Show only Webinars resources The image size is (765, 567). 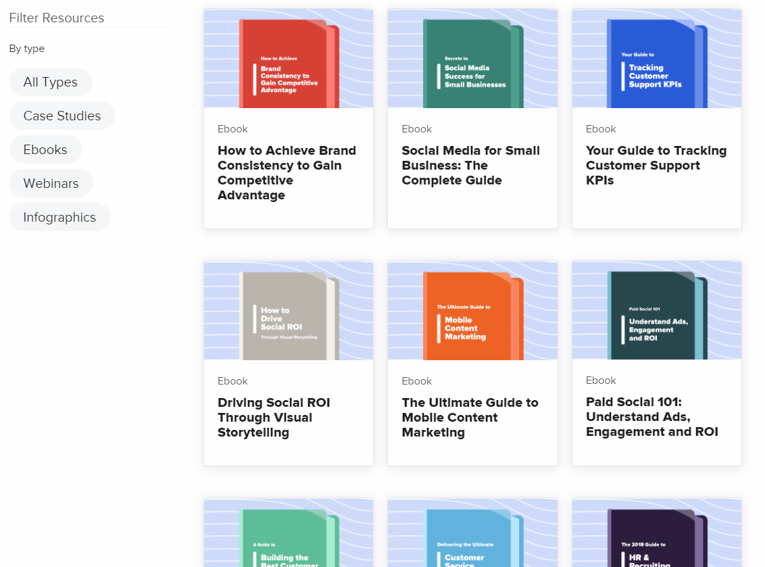click(51, 183)
